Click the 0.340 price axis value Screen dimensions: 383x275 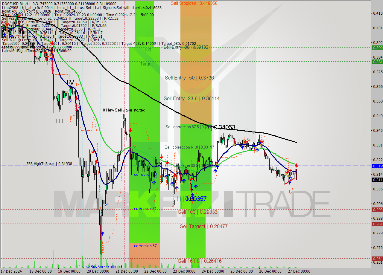click(378, 130)
